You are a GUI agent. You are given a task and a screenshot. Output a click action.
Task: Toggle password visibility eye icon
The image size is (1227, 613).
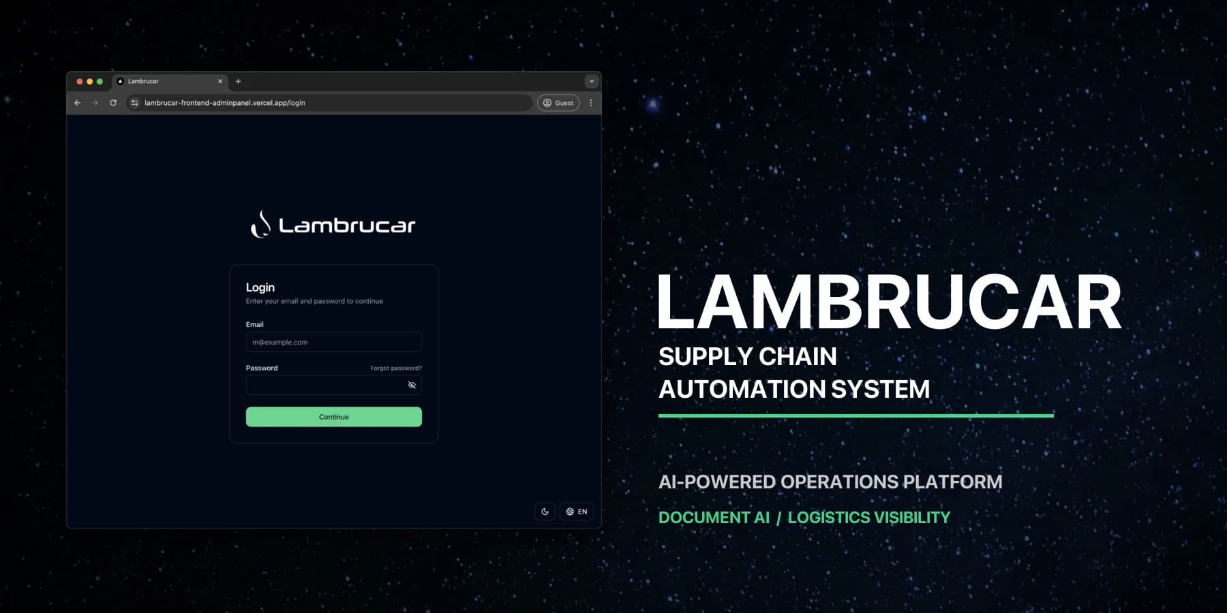(412, 385)
